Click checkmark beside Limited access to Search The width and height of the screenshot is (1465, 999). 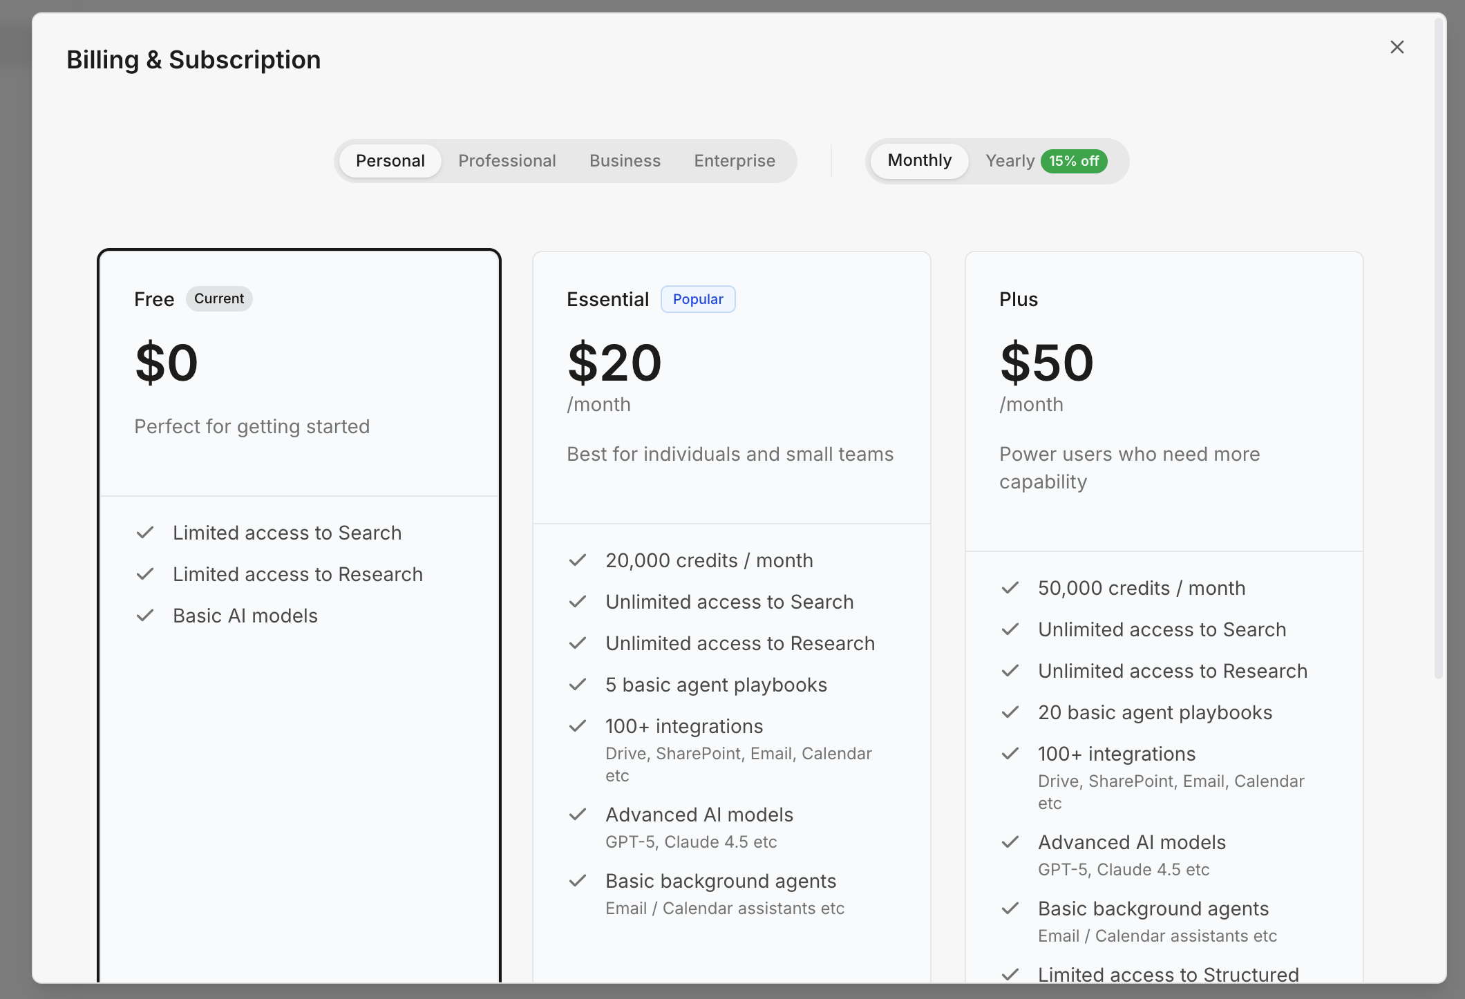click(145, 533)
